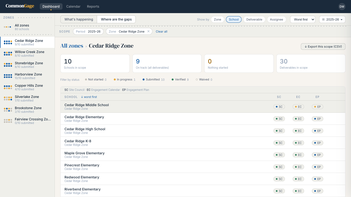Open EC badge for Cedar Ridge Middle School

(x=298, y=107)
